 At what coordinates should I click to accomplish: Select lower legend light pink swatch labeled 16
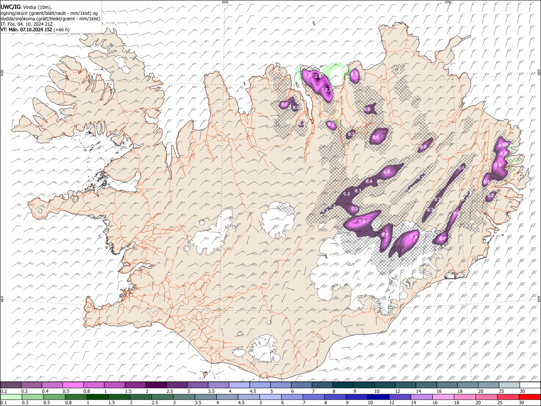tap(443, 397)
